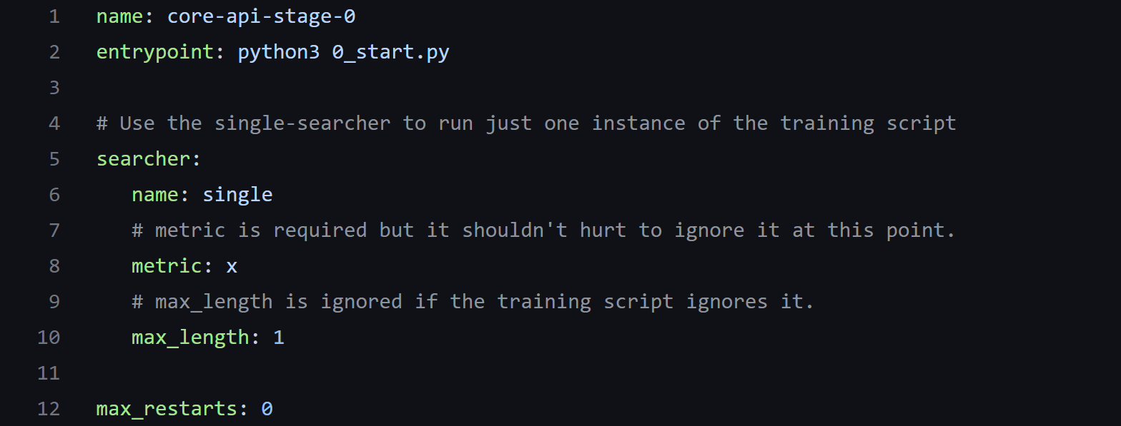Screen dimensions: 1121x426
Task: Click the 'max_length' key on line 10
Action: pyautogui.click(x=190, y=338)
